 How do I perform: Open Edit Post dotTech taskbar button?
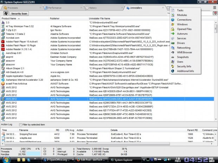pyautogui.click(x=91, y=160)
